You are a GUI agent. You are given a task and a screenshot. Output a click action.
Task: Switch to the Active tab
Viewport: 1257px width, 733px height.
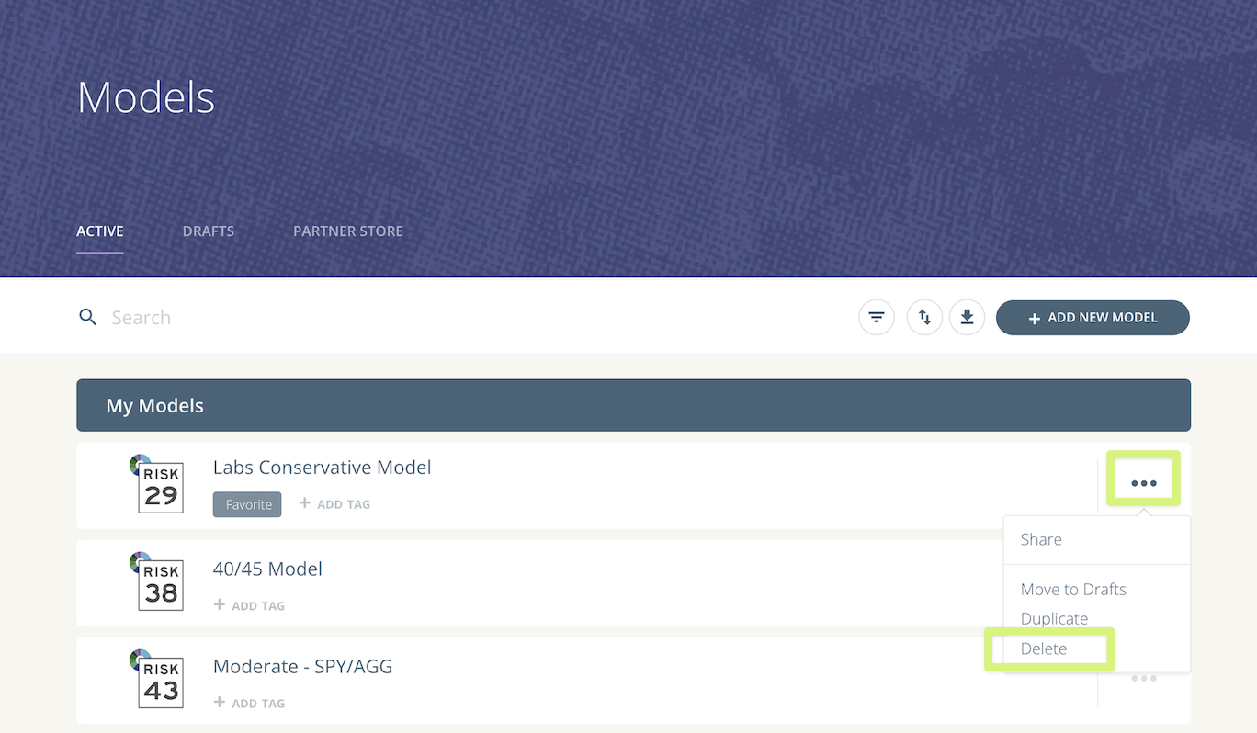pyautogui.click(x=100, y=231)
